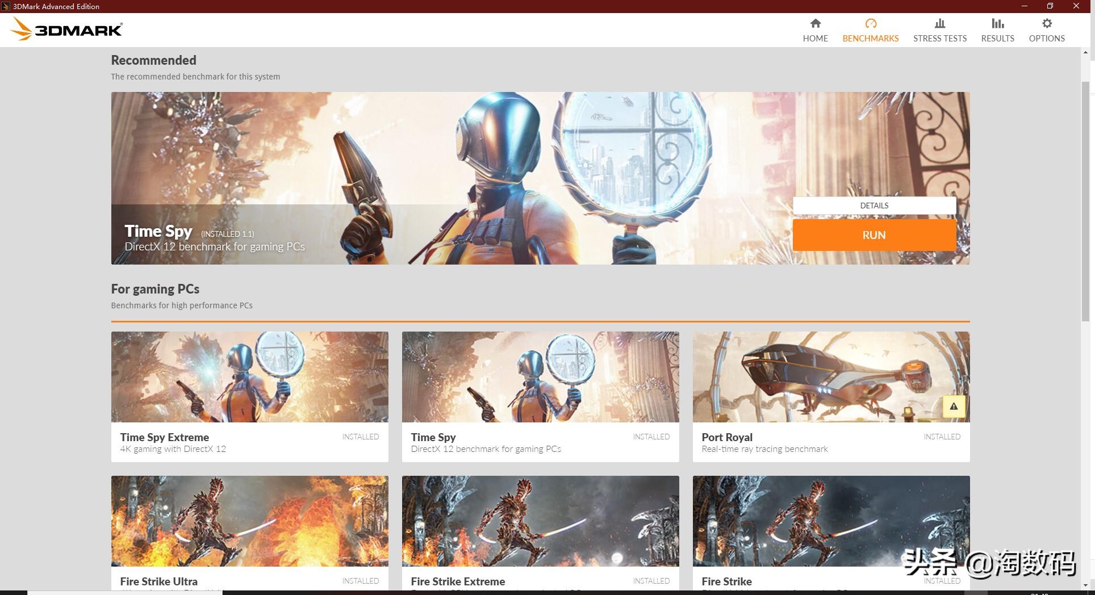Open Time Spy details

(874, 206)
